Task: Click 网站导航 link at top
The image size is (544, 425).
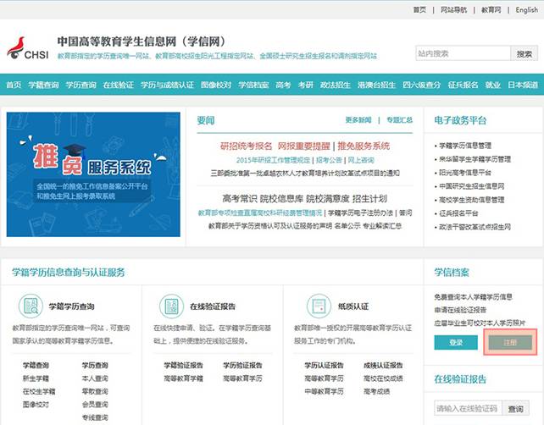Action: (x=454, y=9)
